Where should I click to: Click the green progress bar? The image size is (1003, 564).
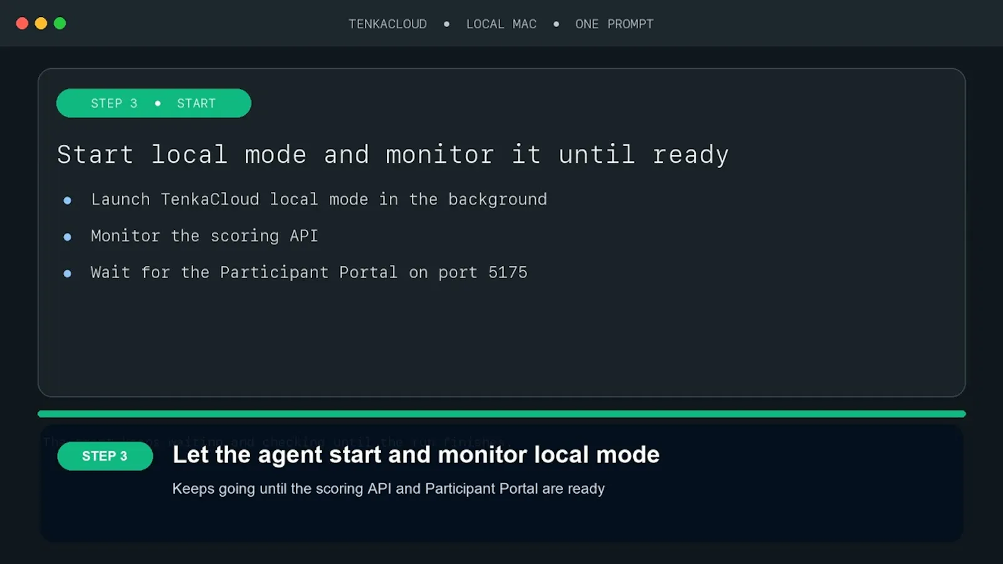[x=501, y=414]
